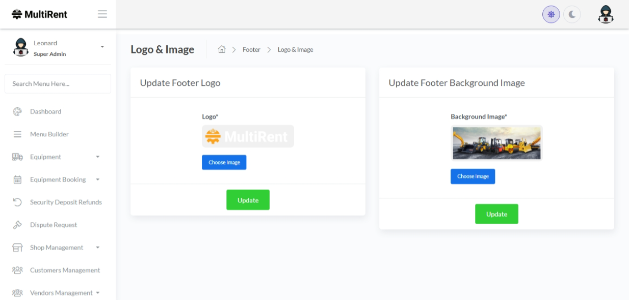Open the top-right user avatar menu
The width and height of the screenshot is (629, 300).
(606, 14)
